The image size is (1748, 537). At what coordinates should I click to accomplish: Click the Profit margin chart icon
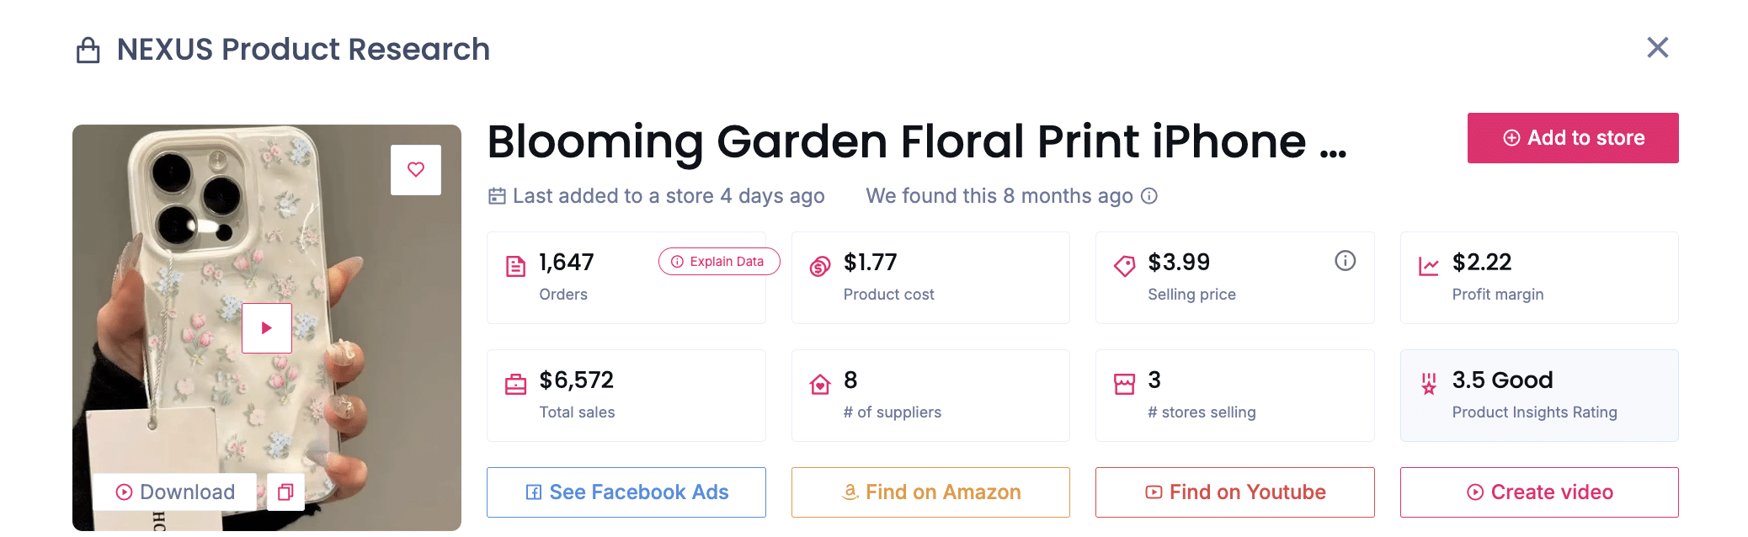[x=1428, y=267]
